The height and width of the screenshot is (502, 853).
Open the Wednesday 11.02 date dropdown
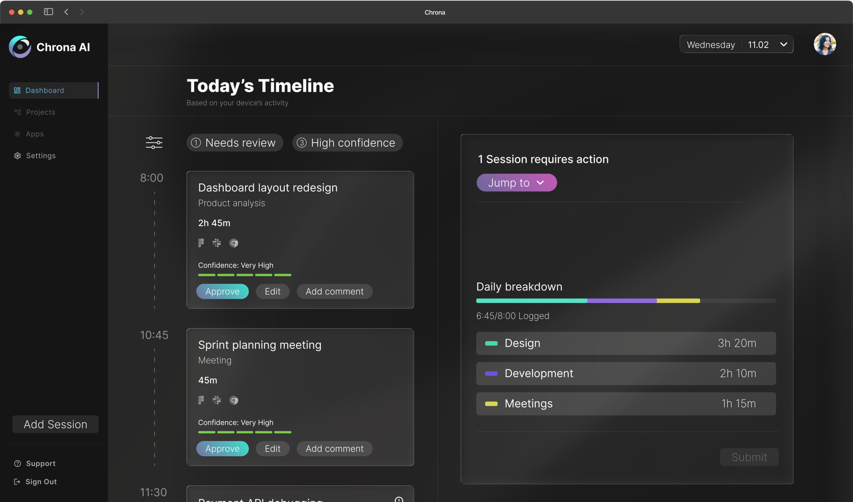click(736, 44)
